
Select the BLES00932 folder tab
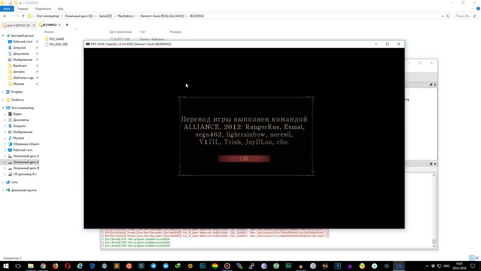(x=49, y=25)
